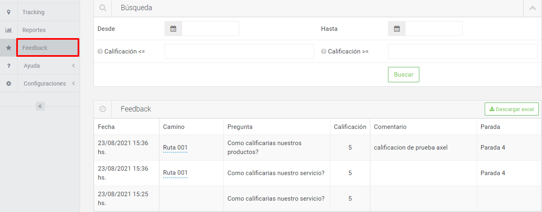542x212 pixels.
Task: Open first Ruta 001 link
Action: (x=175, y=148)
